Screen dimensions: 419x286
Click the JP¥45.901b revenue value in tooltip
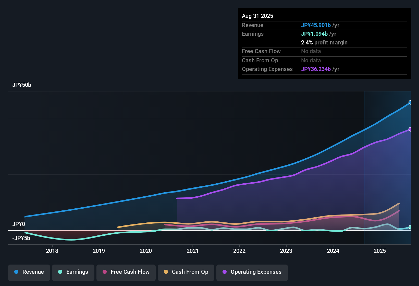coord(316,25)
